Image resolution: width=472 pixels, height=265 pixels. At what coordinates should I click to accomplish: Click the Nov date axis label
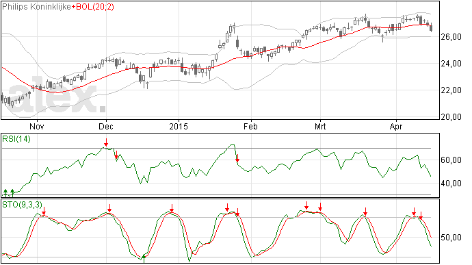point(37,126)
